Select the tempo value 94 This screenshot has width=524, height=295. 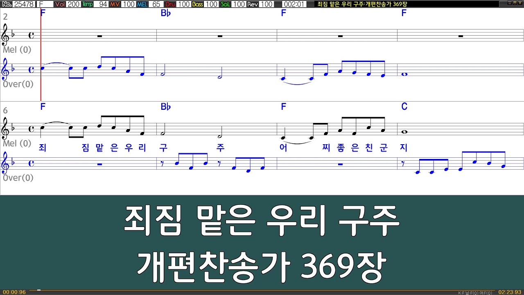pyautogui.click(x=101, y=4)
